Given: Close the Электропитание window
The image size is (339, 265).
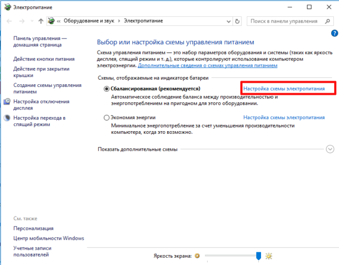Looking at the screenshot, I should (x=329, y=7).
